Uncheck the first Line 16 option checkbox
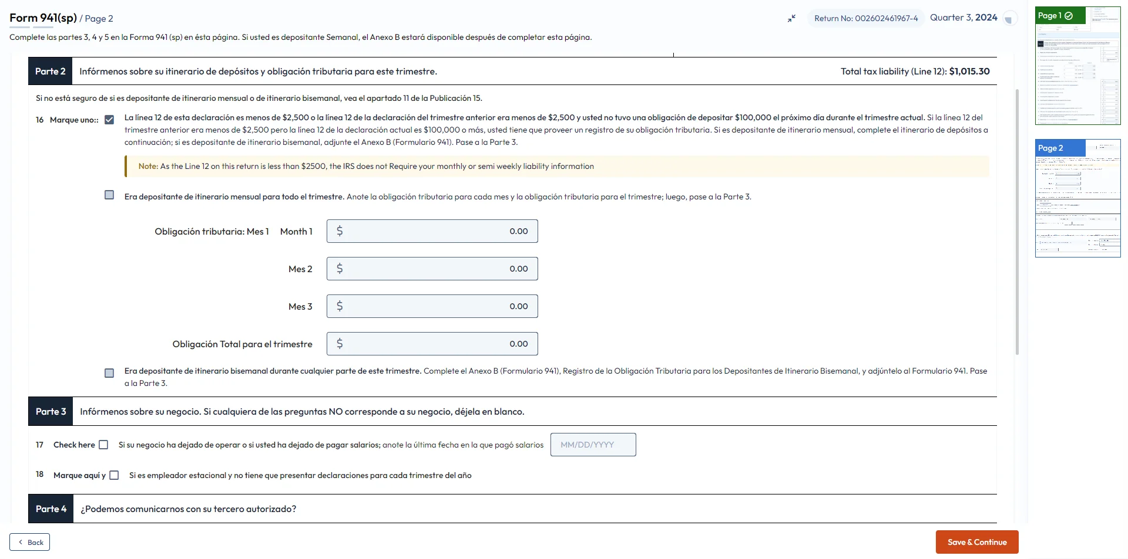The height and width of the screenshot is (559, 1128). [x=109, y=120]
